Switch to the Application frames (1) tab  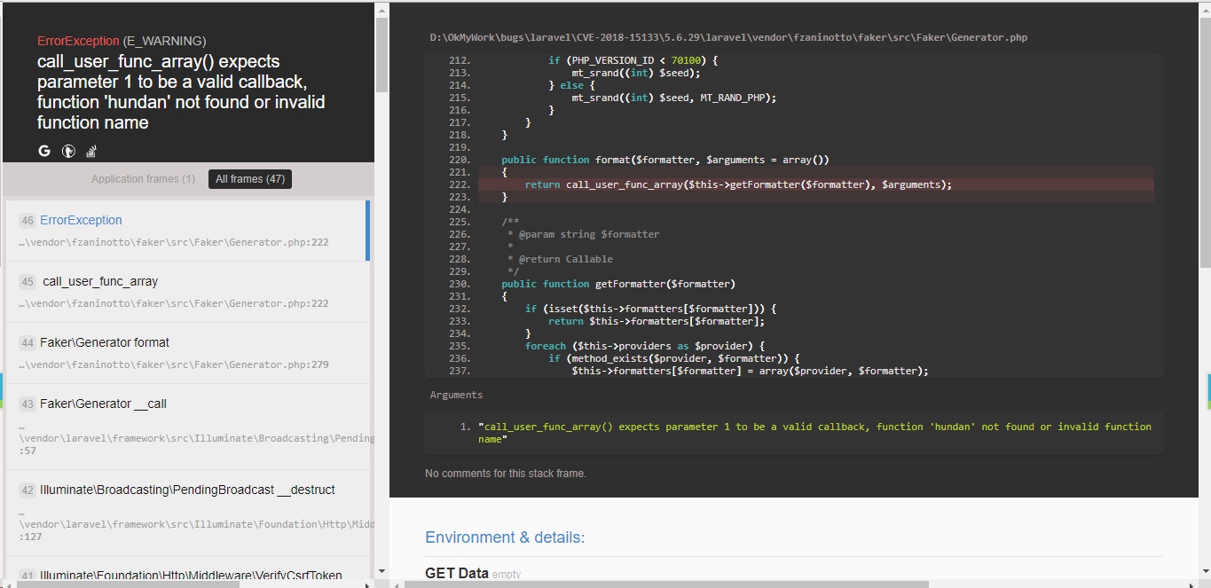pyautogui.click(x=143, y=179)
